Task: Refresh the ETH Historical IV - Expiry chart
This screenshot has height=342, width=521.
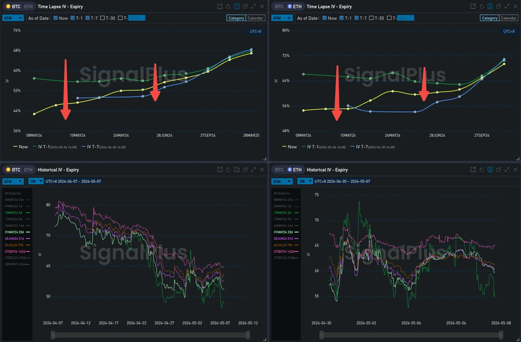Action: (x=482, y=169)
